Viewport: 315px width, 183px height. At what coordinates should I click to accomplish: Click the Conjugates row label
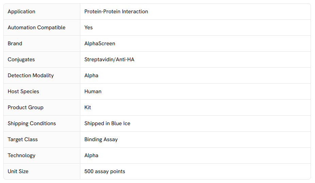(x=21, y=60)
